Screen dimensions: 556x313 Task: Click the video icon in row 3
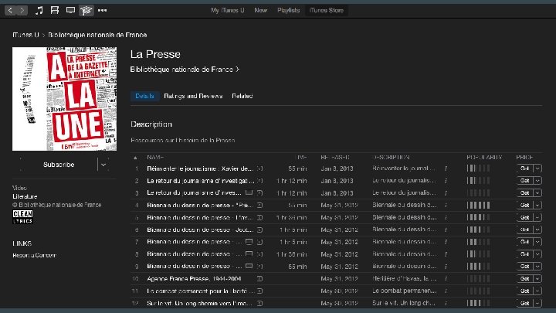[x=249, y=192]
